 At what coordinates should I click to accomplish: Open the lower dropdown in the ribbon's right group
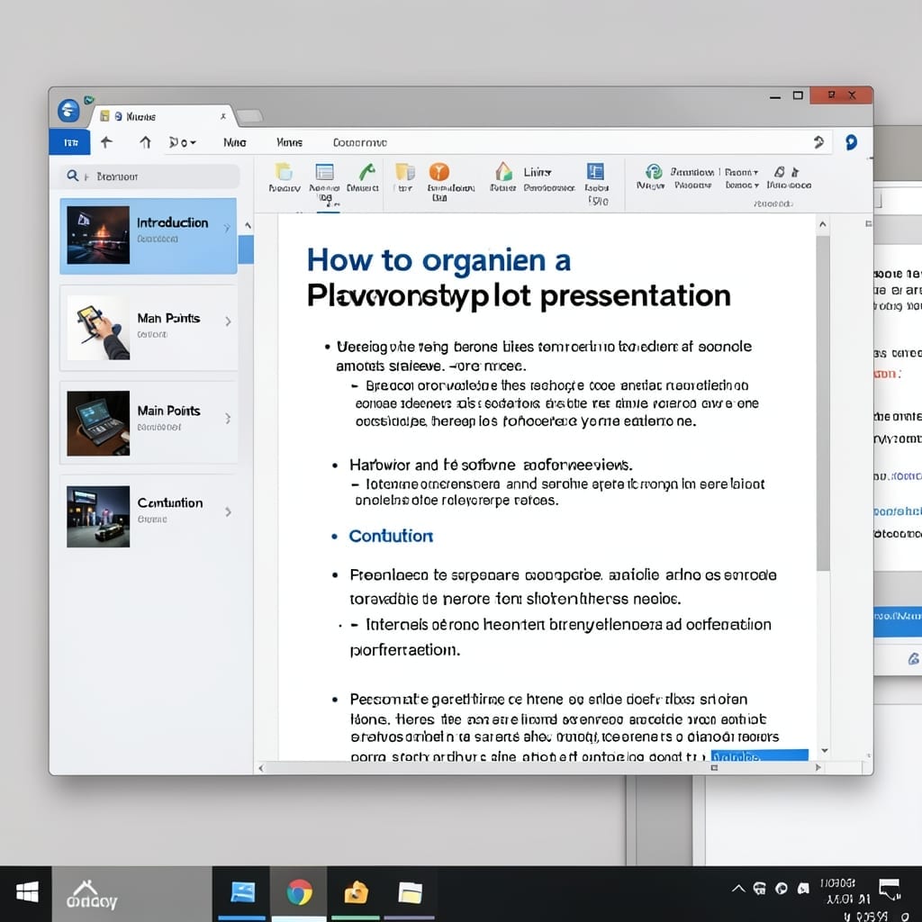(742, 185)
